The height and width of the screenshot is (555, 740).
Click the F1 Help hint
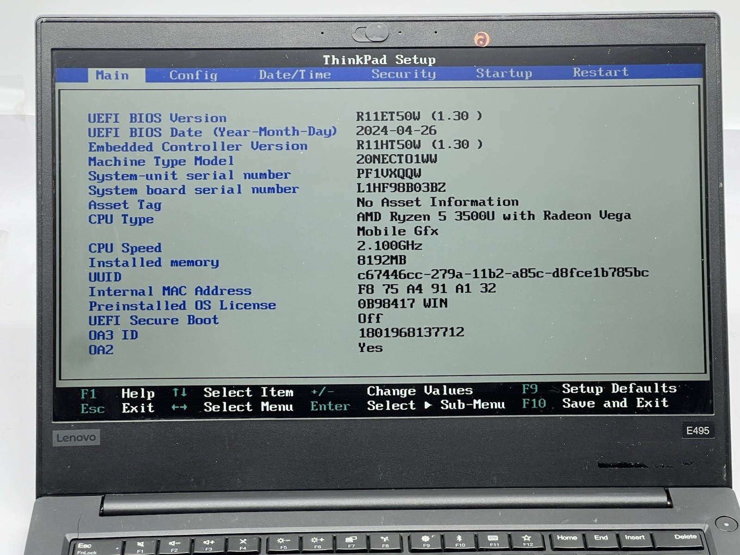(x=117, y=394)
